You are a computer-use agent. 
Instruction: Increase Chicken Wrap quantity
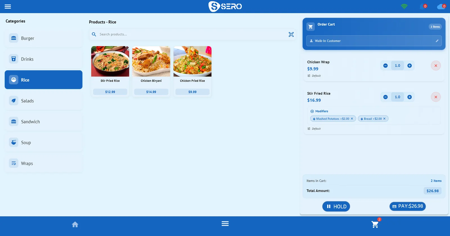pyautogui.click(x=409, y=65)
